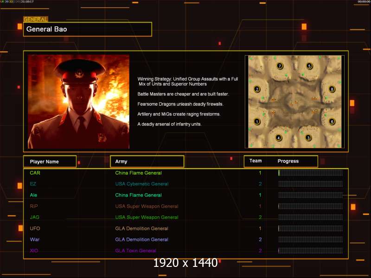Click RiP's loading progress bar

click(x=310, y=206)
